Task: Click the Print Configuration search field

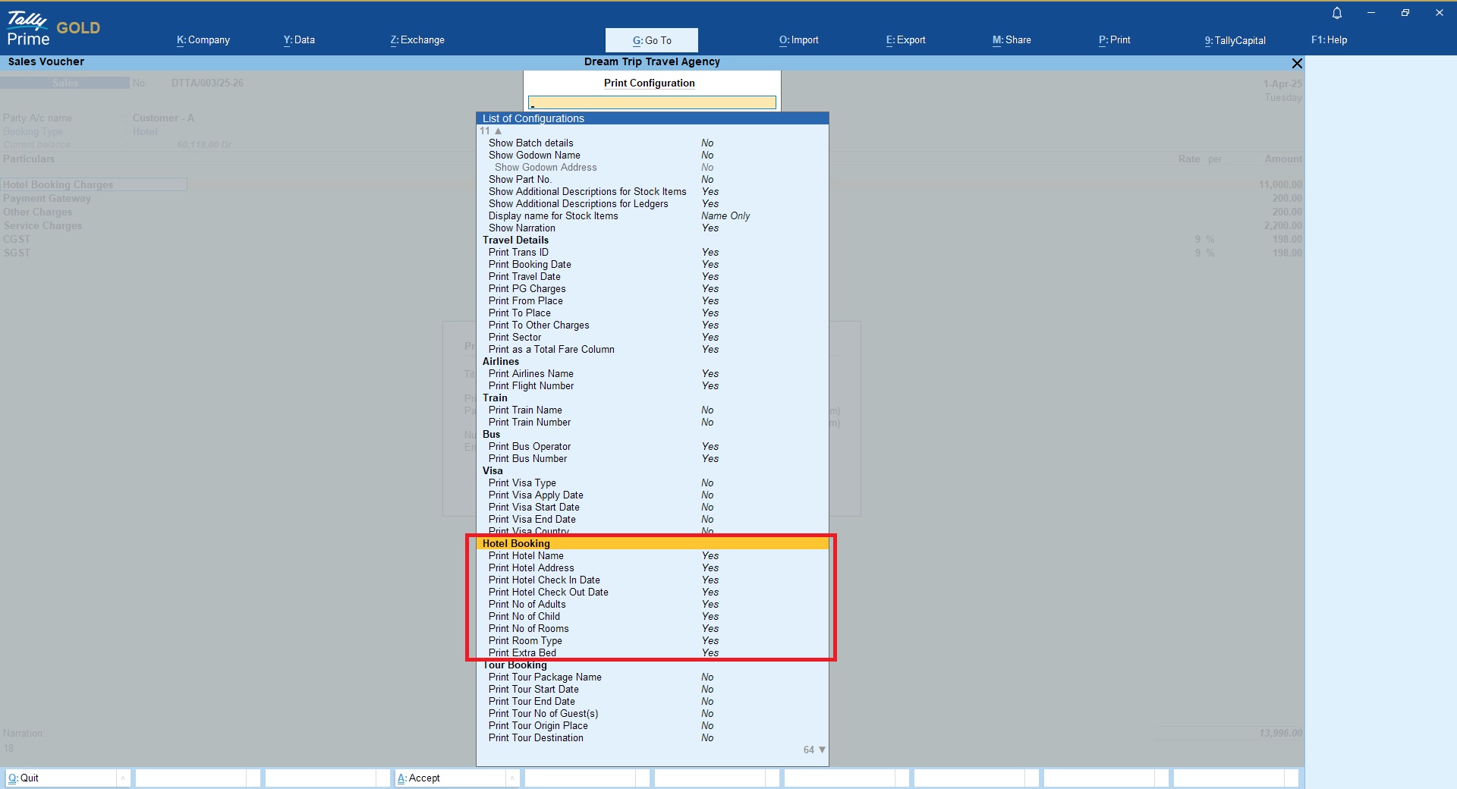Action: click(652, 102)
